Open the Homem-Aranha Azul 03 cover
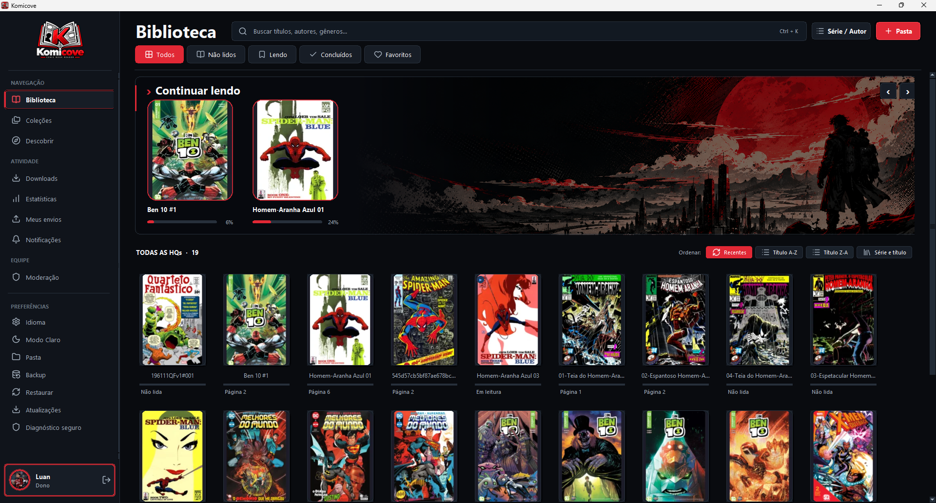 508,320
